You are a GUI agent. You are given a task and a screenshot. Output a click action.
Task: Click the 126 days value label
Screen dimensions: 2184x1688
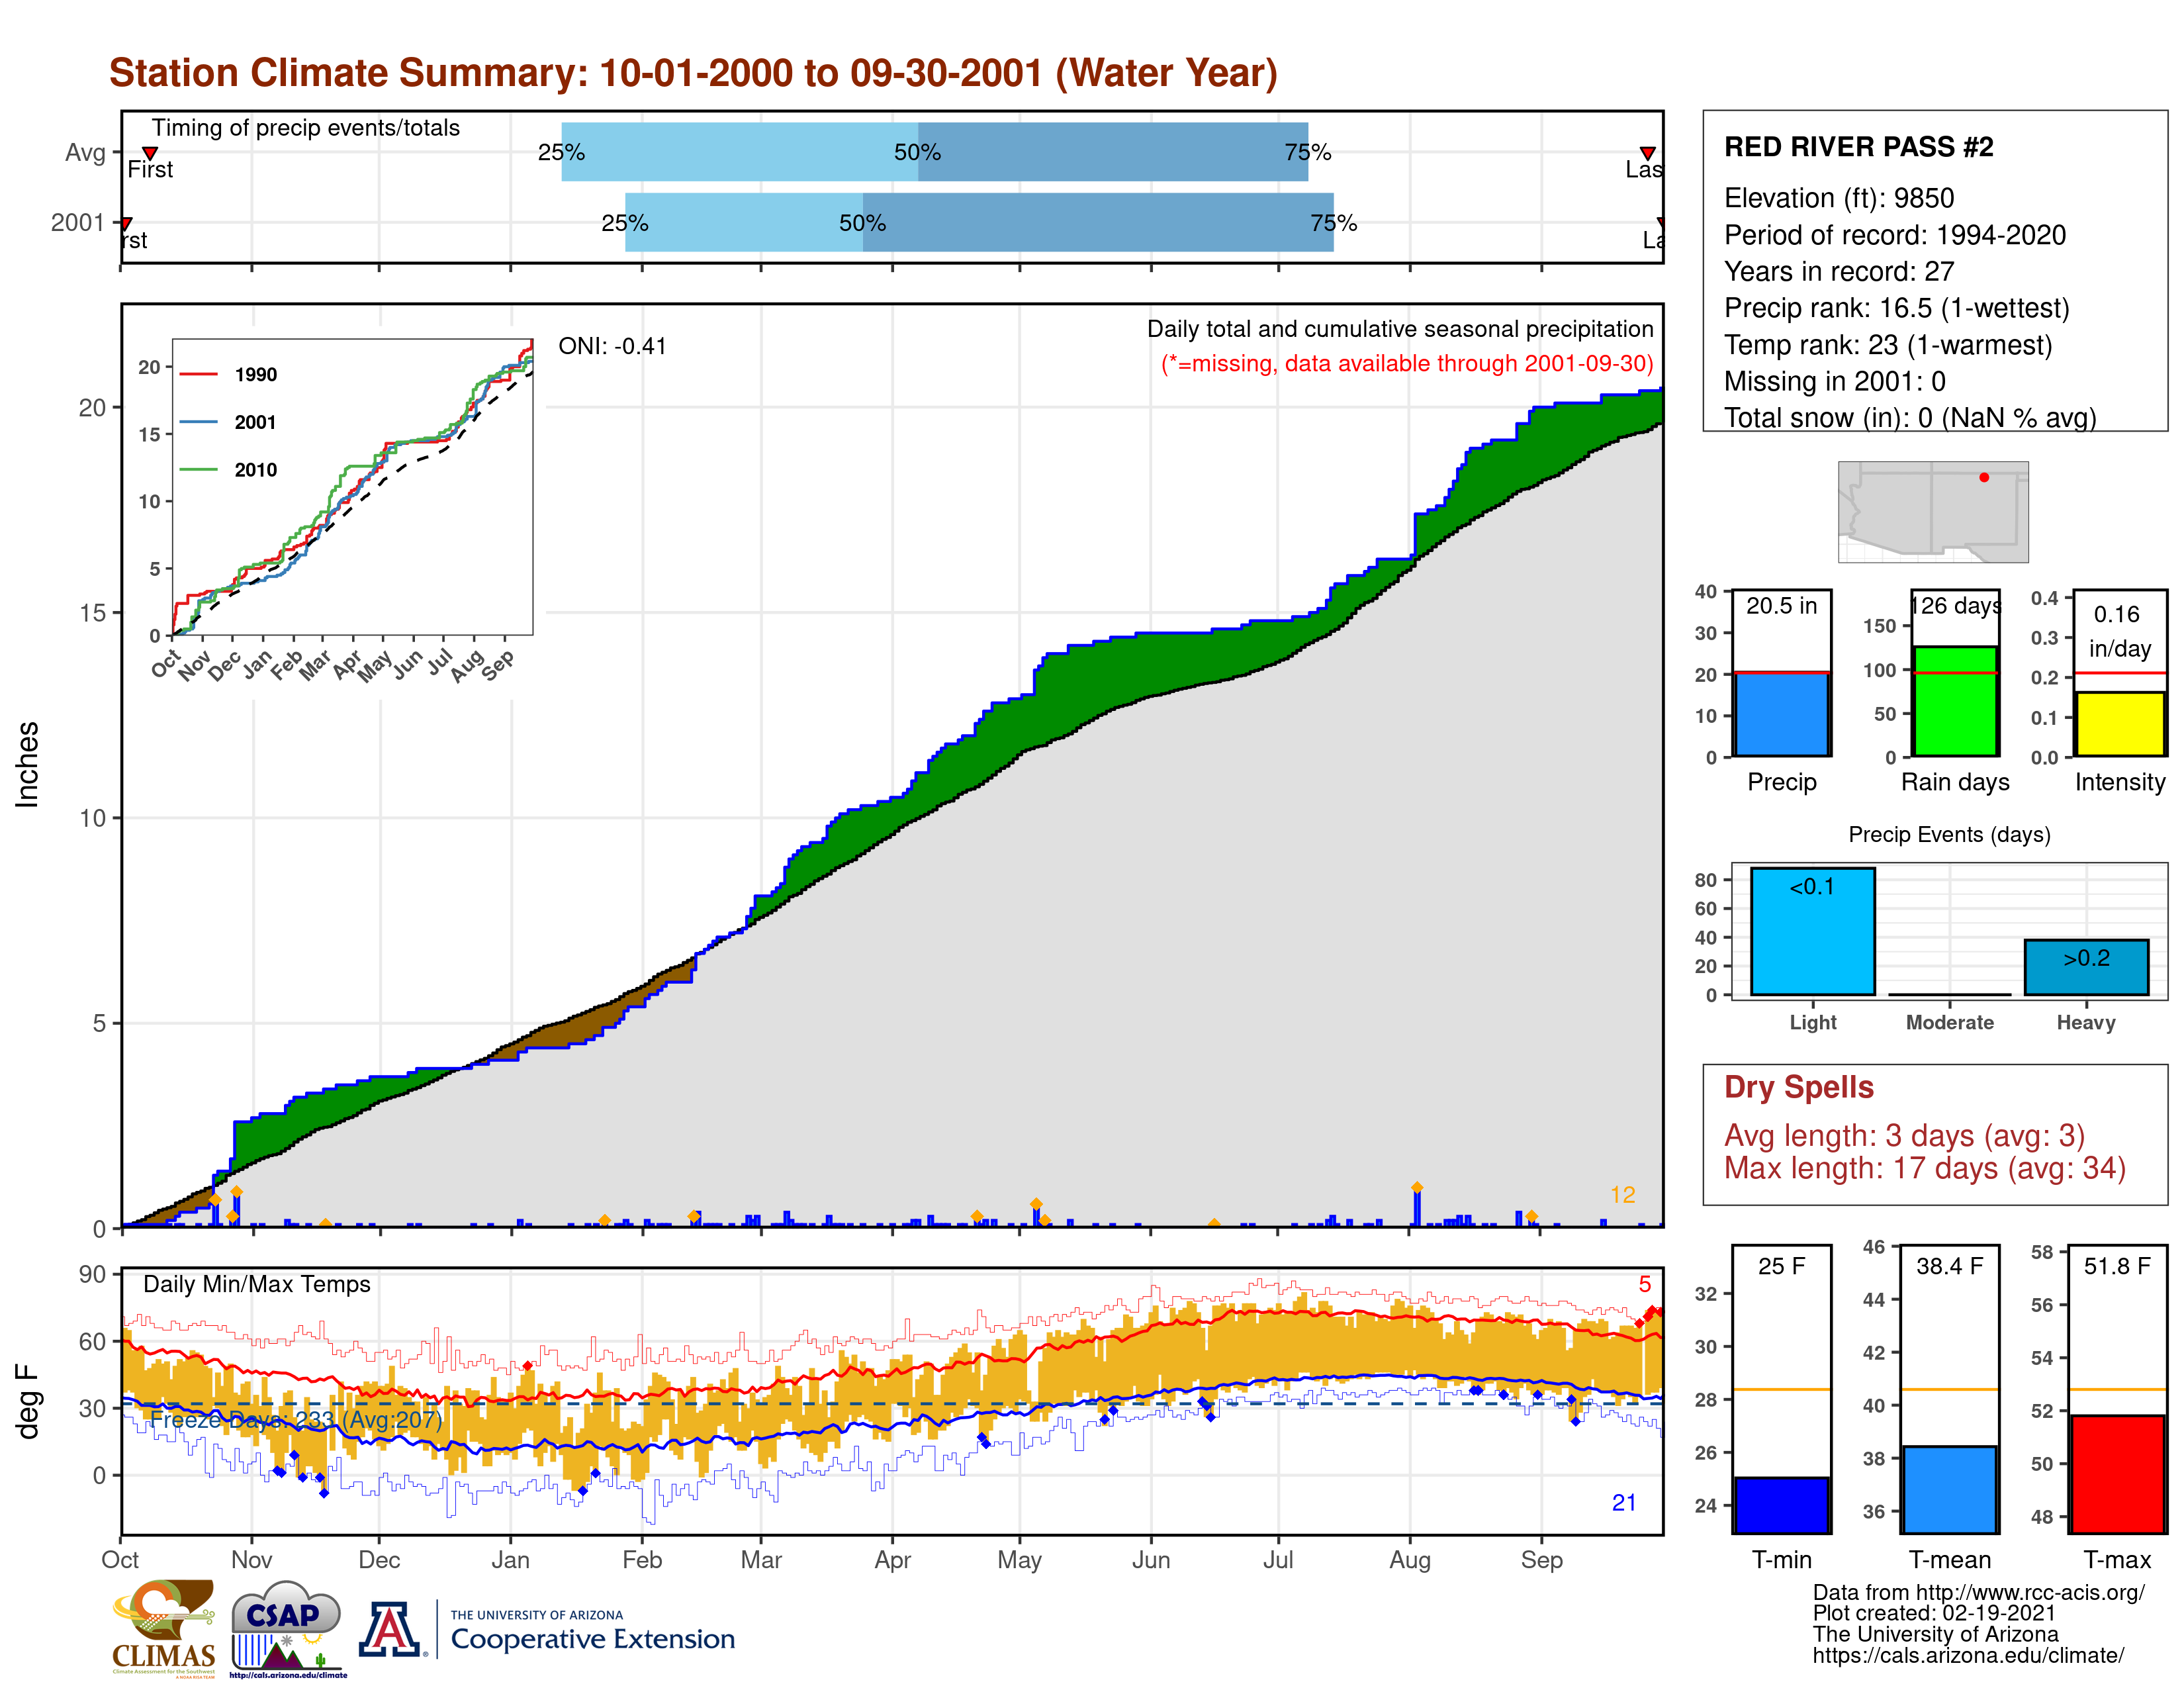pos(1956,605)
